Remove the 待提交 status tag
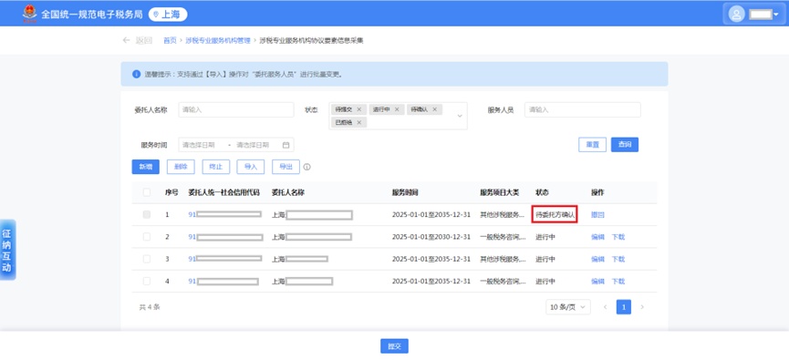 (358, 109)
